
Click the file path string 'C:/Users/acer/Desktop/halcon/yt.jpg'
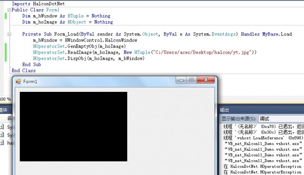click(202, 52)
